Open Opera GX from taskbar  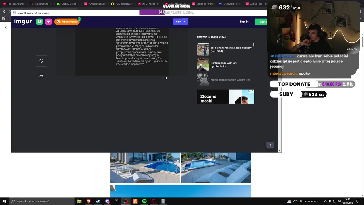coord(154,201)
